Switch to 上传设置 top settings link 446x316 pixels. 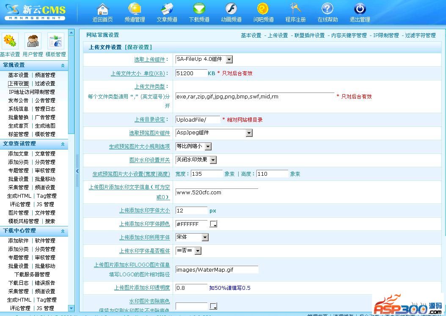(278, 35)
